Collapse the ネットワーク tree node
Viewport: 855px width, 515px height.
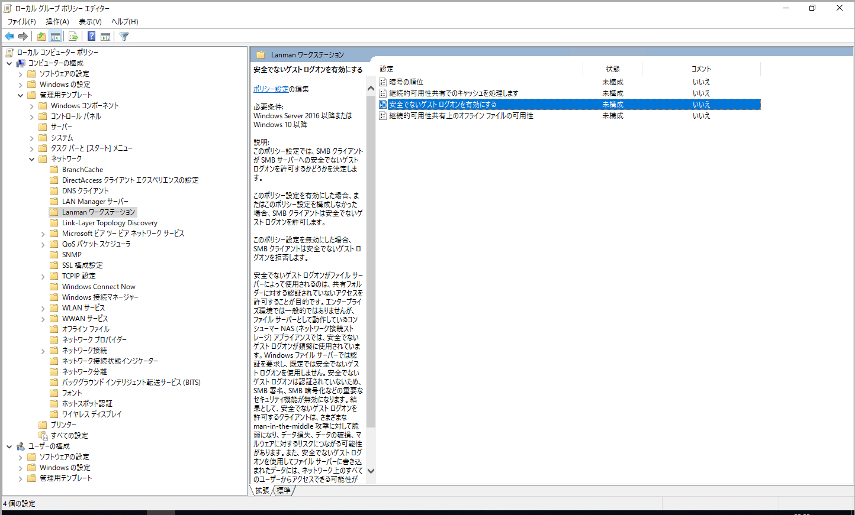[x=32, y=159]
